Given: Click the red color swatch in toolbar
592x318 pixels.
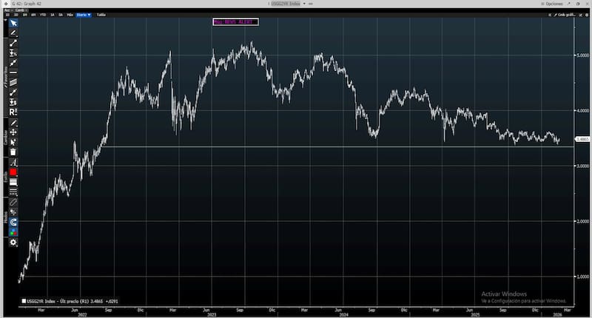Looking at the screenshot, I should (13, 172).
